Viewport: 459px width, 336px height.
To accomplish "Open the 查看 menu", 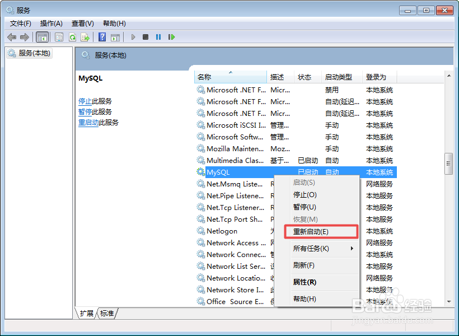I will click(82, 23).
